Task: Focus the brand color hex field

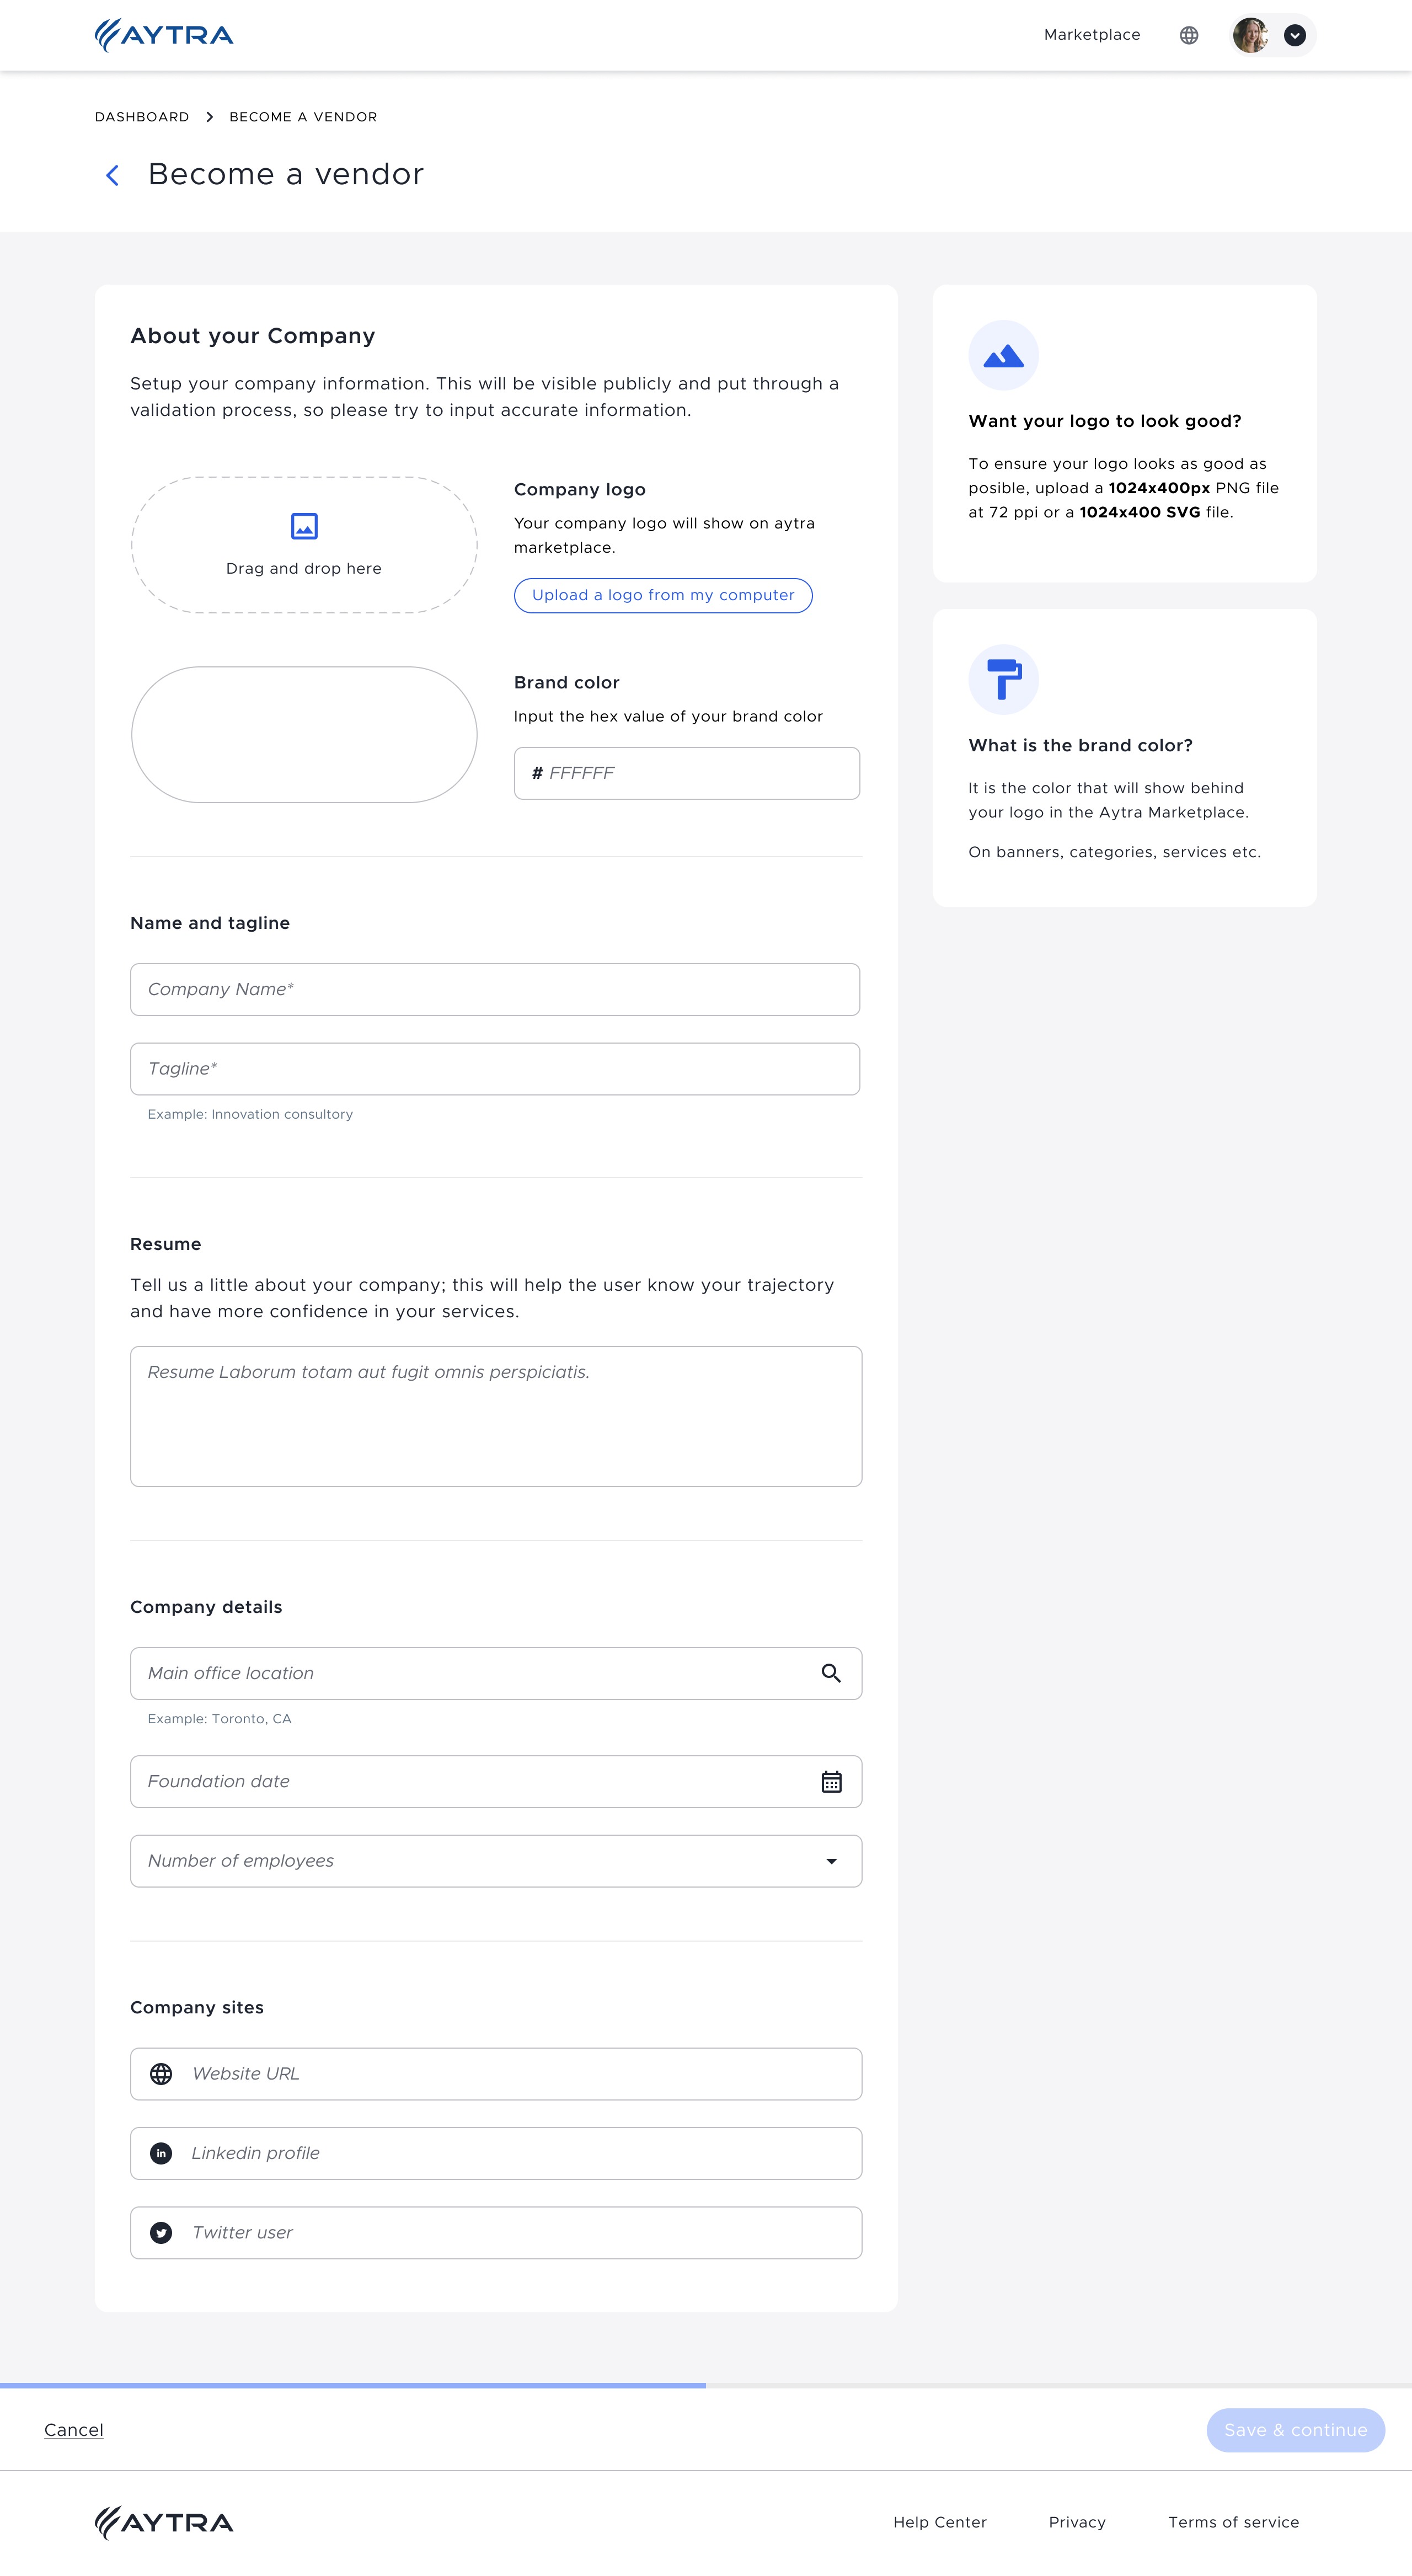Action: [x=687, y=773]
